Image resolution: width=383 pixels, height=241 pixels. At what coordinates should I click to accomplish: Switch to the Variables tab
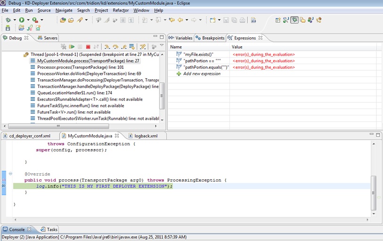point(181,38)
